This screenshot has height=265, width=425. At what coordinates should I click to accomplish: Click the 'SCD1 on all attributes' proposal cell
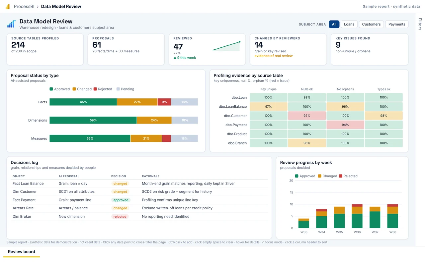click(x=77, y=192)
